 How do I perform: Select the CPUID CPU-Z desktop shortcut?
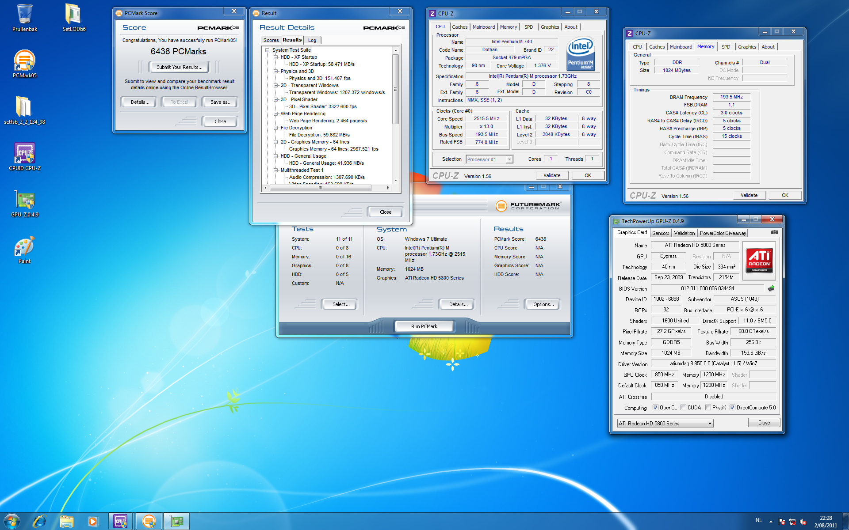tap(25, 157)
